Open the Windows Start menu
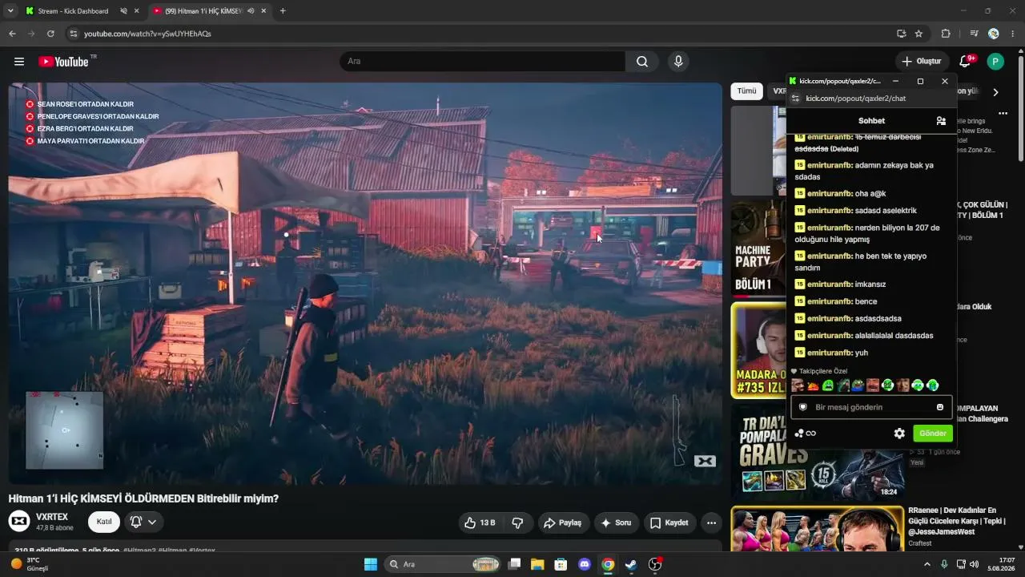1025x577 pixels. [x=371, y=564]
